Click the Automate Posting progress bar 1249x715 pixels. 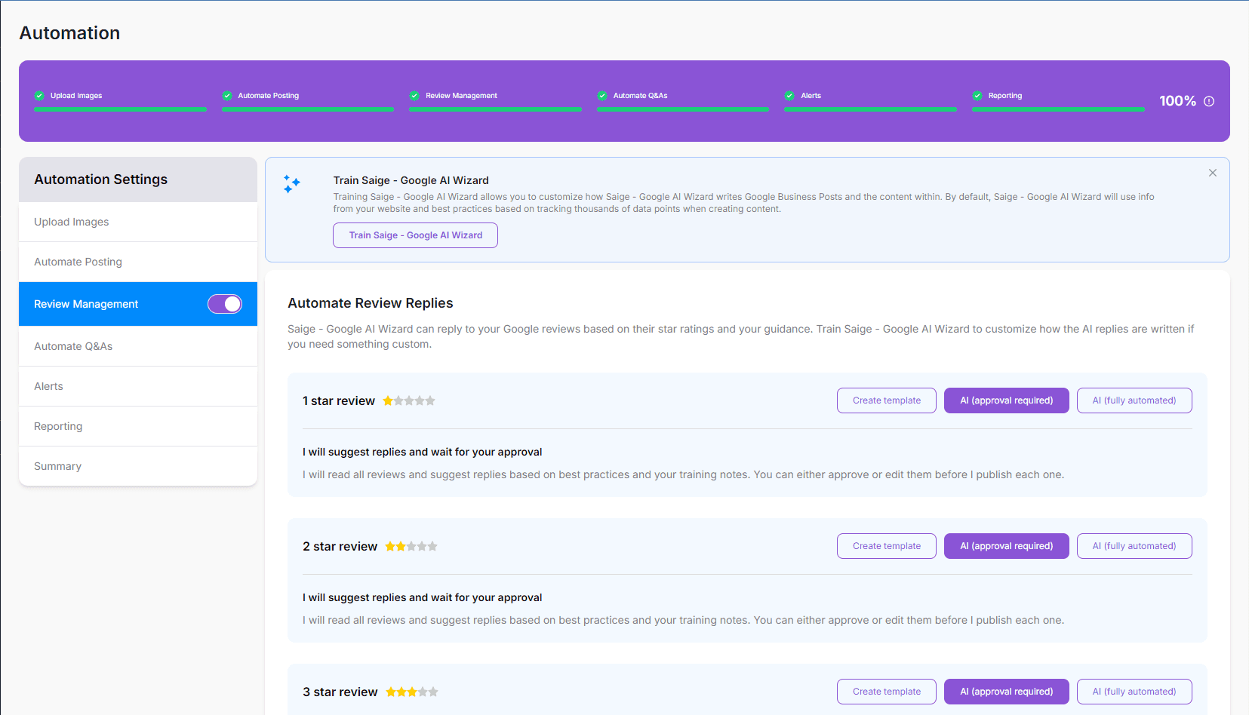(308, 109)
